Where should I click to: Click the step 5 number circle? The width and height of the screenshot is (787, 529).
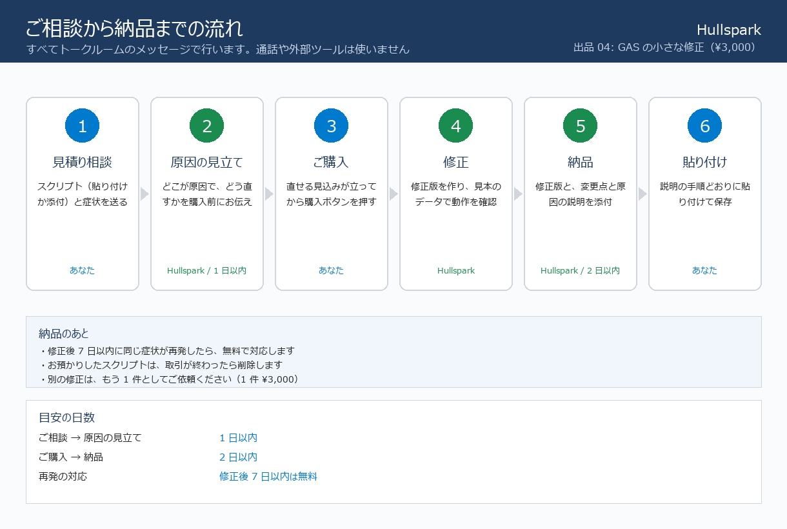[581, 126]
